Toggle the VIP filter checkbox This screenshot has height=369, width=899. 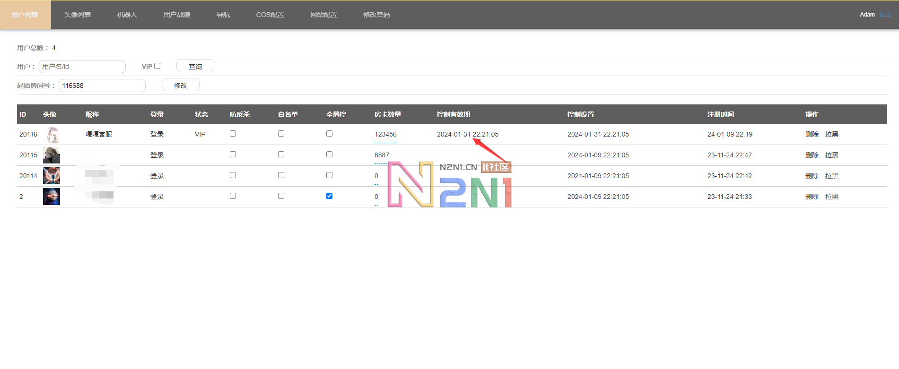(x=157, y=66)
